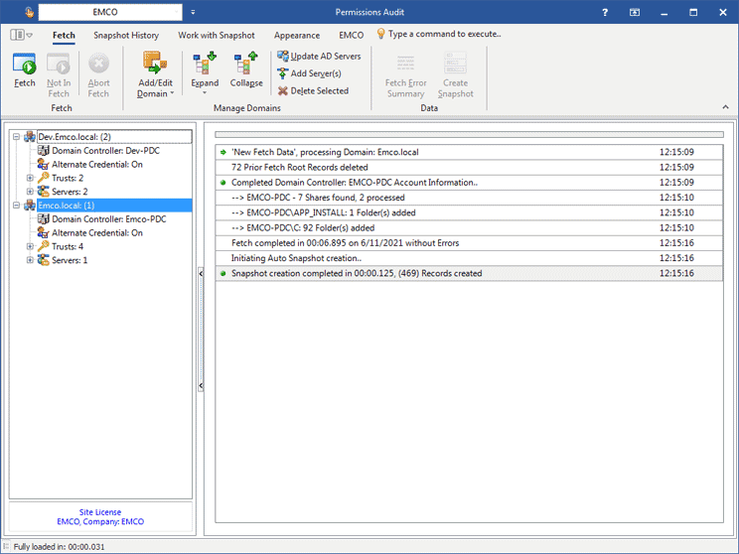This screenshot has height=554, width=739.
Task: Switch to the Snapshot History tab
Action: [126, 35]
